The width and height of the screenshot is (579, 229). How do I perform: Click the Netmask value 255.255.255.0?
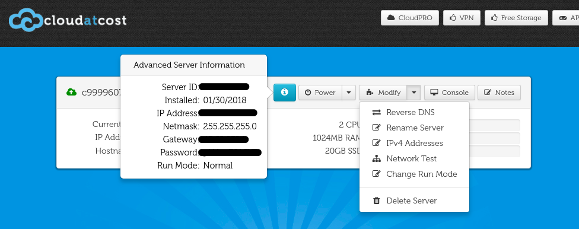pyautogui.click(x=230, y=126)
